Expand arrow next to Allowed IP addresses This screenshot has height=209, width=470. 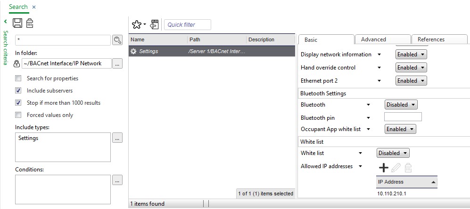[x=361, y=166]
